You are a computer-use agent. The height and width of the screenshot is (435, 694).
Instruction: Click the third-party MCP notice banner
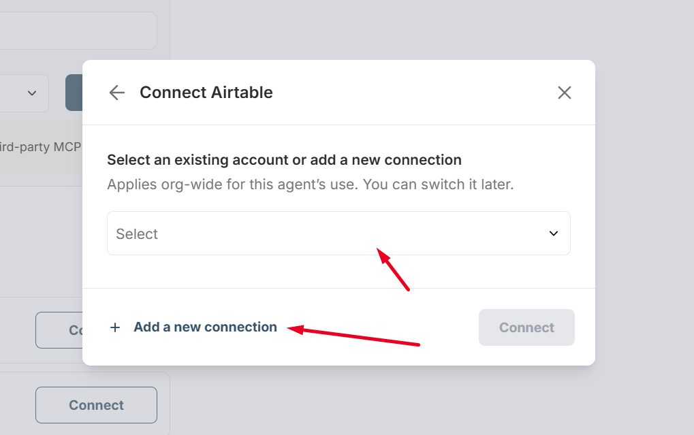[x=41, y=147]
